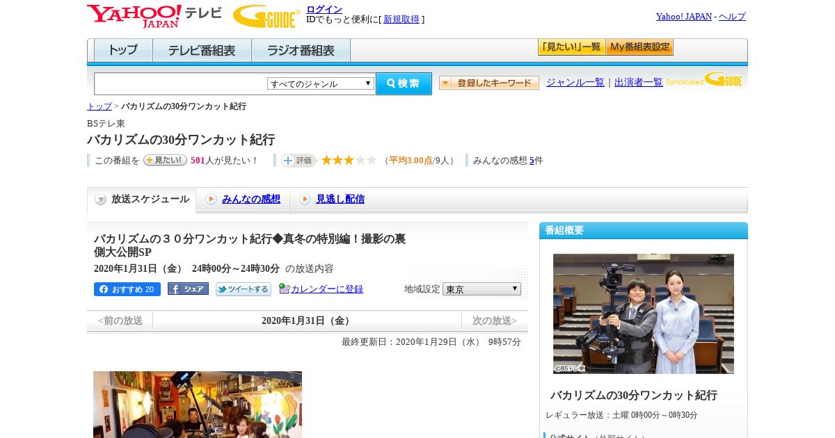Go to 次の放送> next broadcast

pos(495,321)
